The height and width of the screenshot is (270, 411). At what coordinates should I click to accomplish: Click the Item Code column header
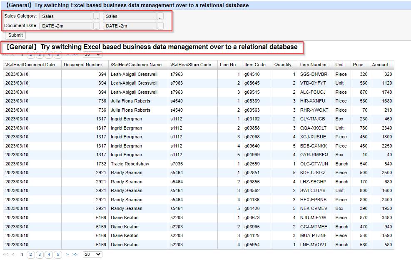255,65
